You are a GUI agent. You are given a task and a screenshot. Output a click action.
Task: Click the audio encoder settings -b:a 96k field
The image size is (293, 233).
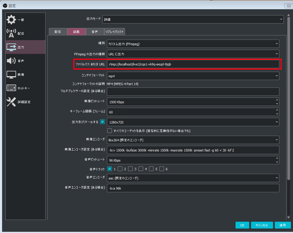point(193,188)
